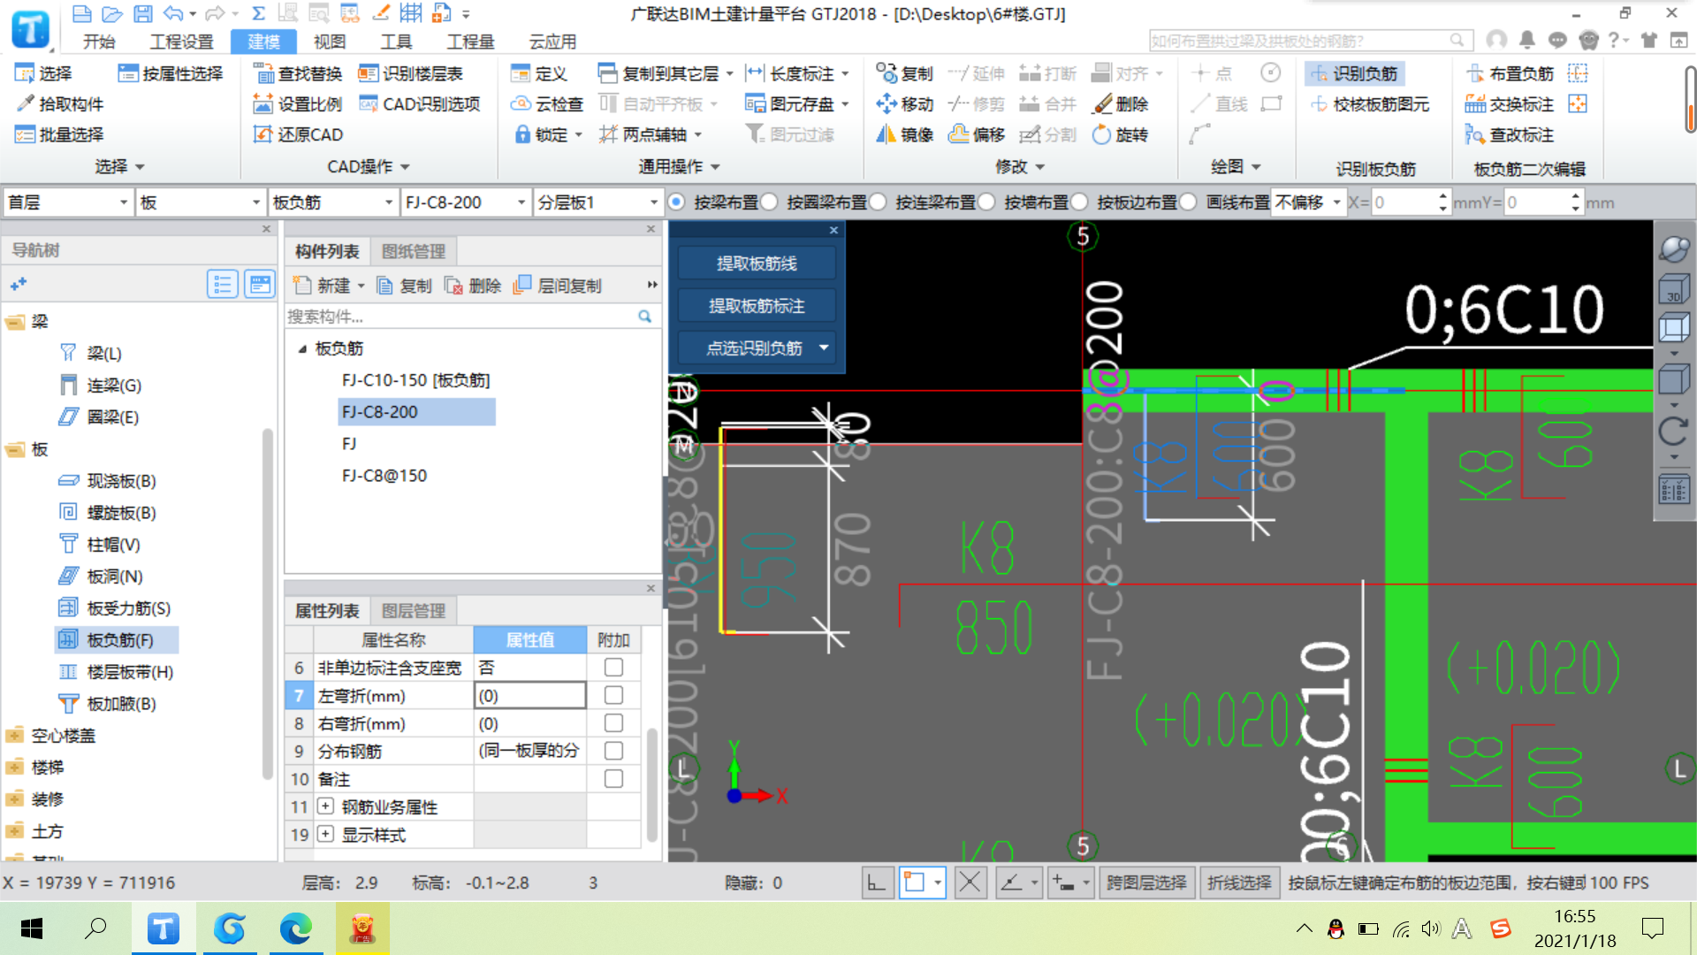Switch to 工程设置 ribbon tab

click(181, 42)
